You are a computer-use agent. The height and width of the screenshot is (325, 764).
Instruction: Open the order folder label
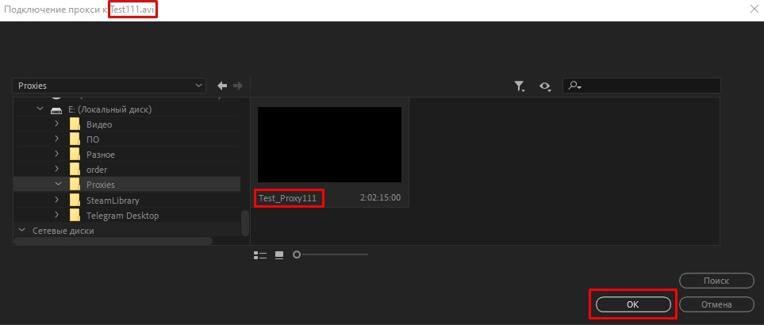[x=97, y=170]
